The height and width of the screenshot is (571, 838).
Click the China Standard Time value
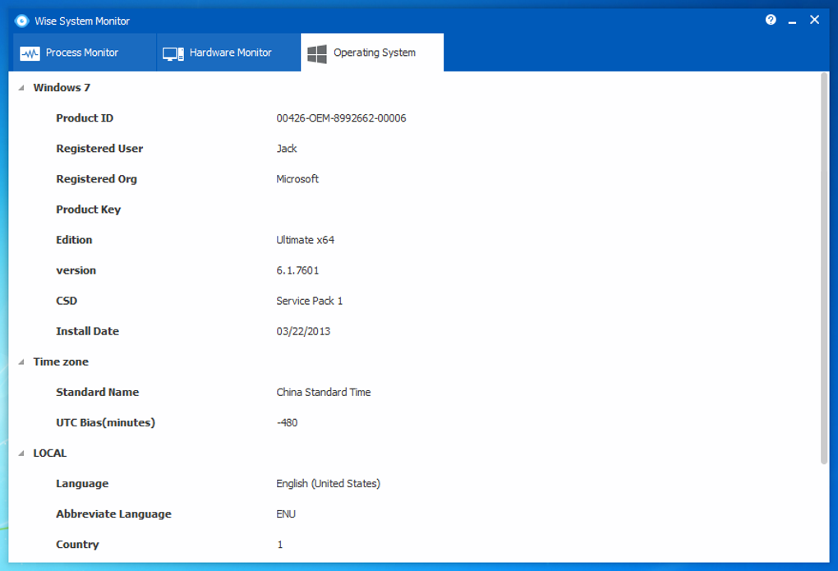pos(324,393)
